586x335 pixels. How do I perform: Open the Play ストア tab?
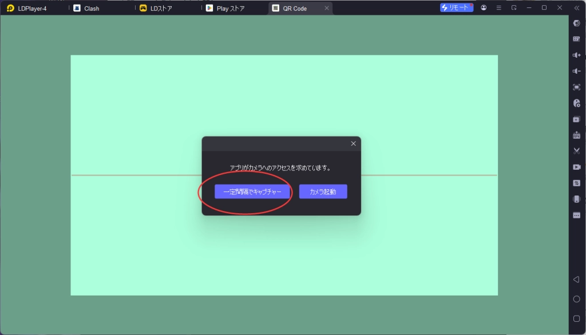[x=225, y=8]
